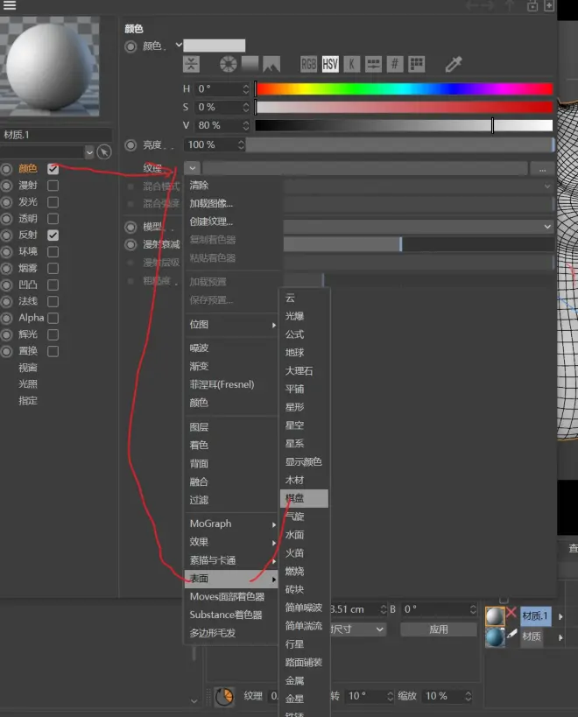Enable the Alpha channel checkbox
Screen dimensions: 578x717
(53, 318)
